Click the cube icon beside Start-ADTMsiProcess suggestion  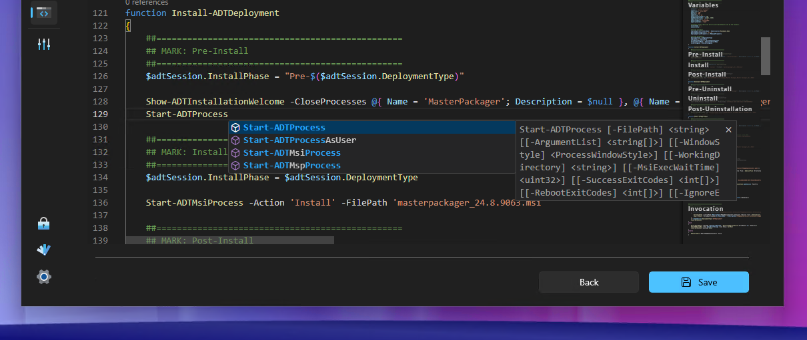(x=235, y=153)
